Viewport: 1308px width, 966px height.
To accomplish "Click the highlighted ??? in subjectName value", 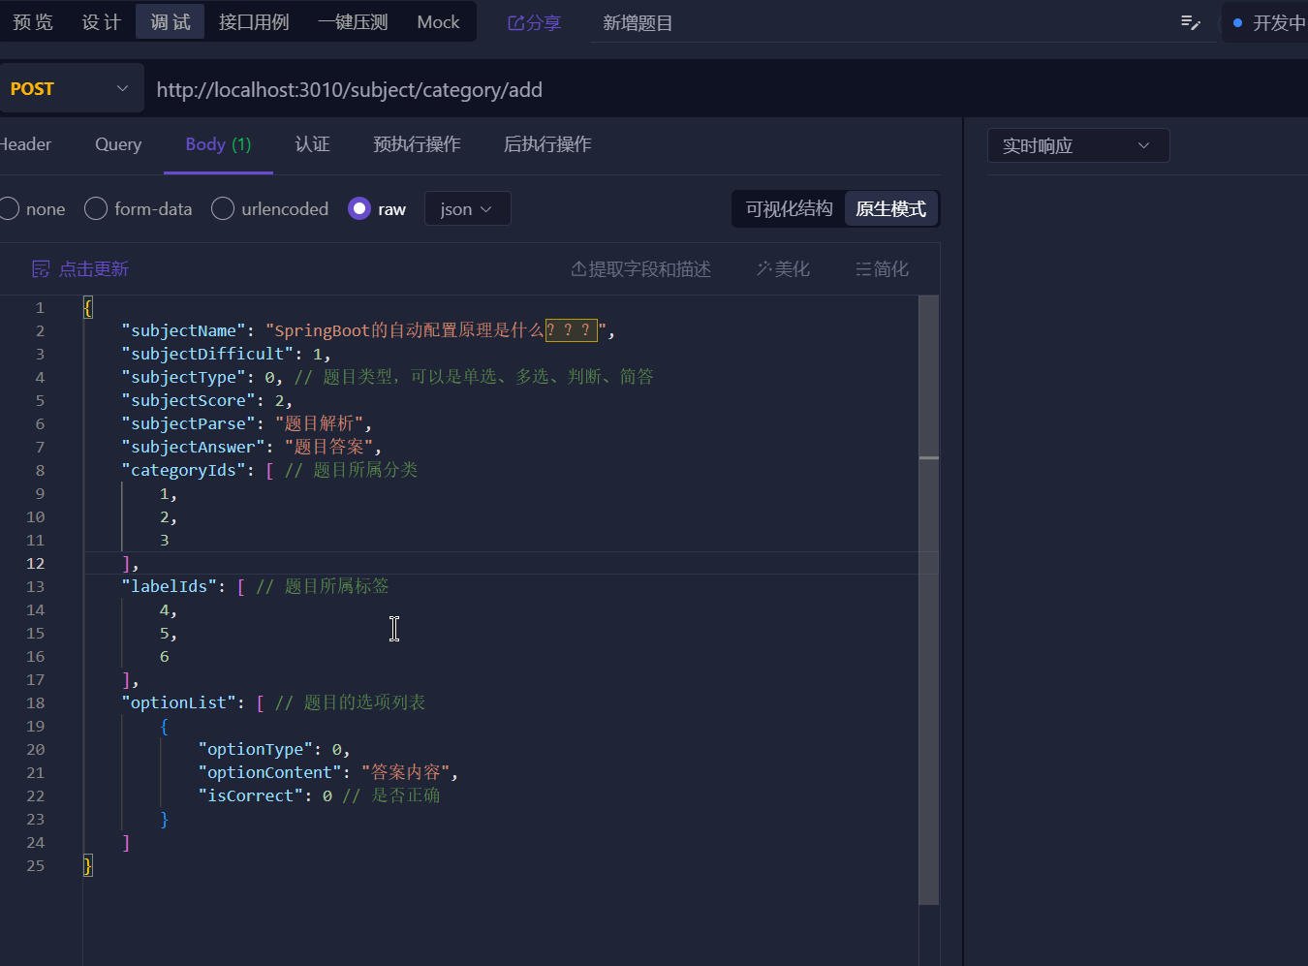I will pyautogui.click(x=571, y=330).
